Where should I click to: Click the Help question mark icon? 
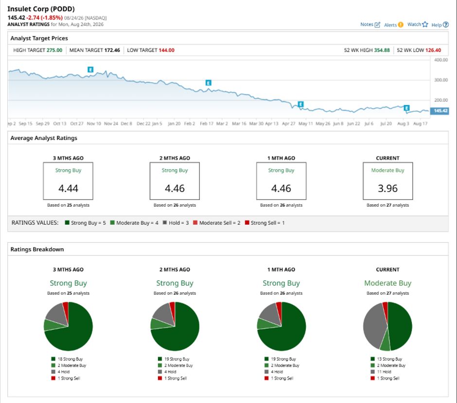(446, 25)
